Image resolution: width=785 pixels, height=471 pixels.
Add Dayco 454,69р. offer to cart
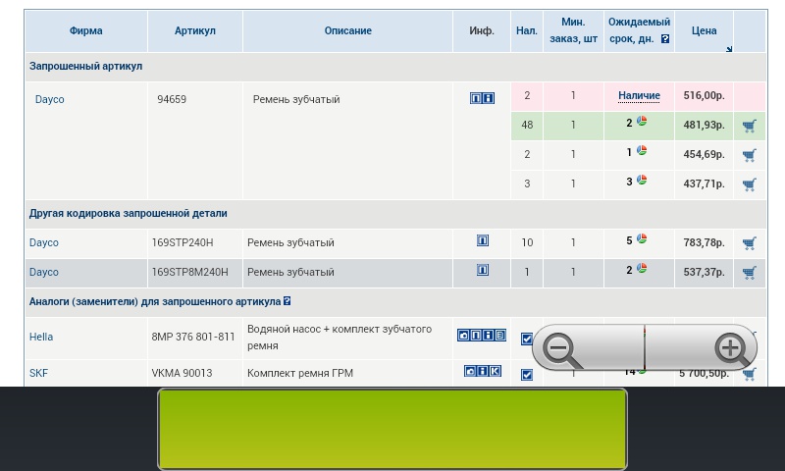point(750,155)
